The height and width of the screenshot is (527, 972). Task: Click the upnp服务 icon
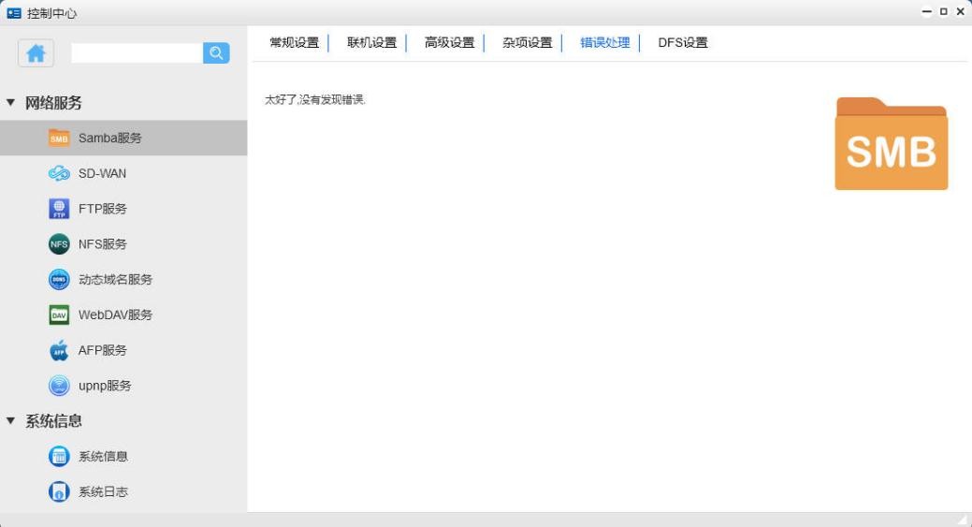pyautogui.click(x=59, y=386)
